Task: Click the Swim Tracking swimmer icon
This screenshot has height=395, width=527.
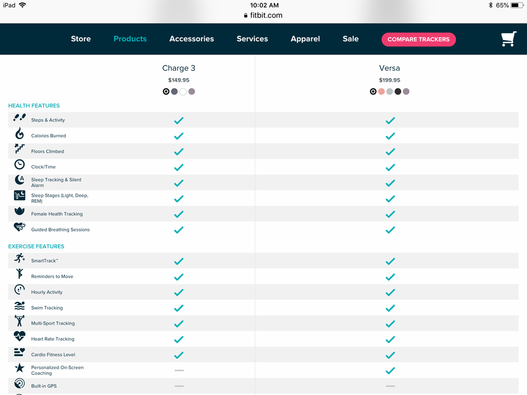Action: (x=20, y=305)
